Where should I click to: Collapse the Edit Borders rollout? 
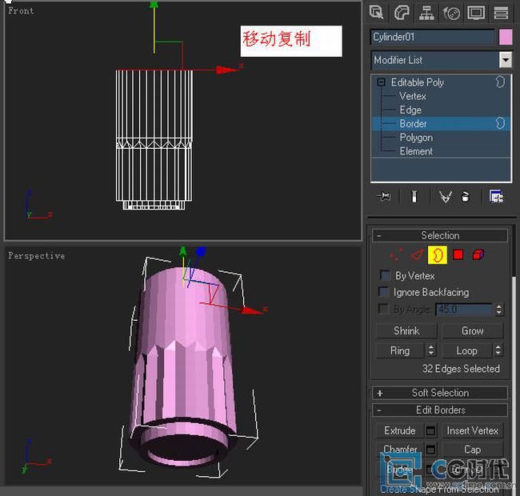440,410
